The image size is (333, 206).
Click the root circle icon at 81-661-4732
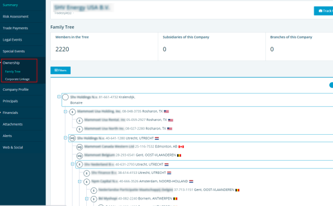click(x=66, y=97)
